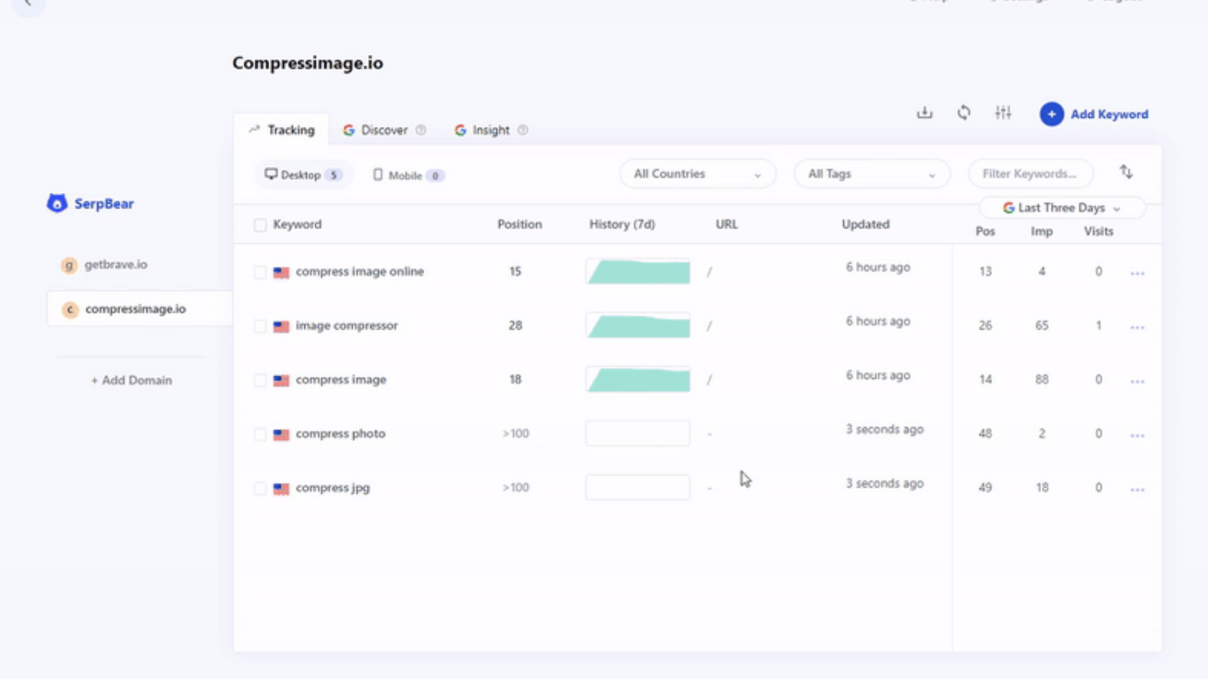Image resolution: width=1208 pixels, height=679 pixels.
Task: Click the back arrow icon at top left
Action: [x=28, y=3]
